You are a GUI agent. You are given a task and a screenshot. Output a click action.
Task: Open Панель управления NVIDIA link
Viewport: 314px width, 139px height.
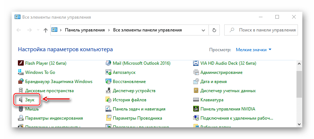point(228,109)
